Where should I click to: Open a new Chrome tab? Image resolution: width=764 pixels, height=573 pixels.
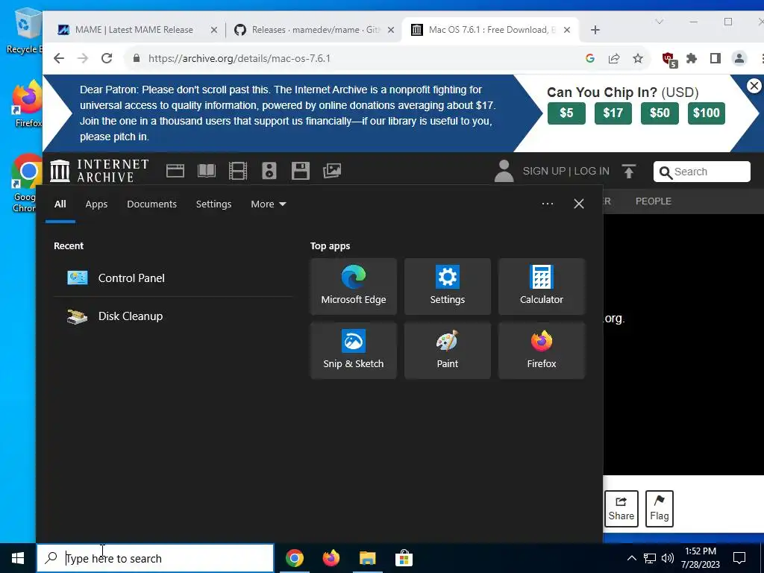click(595, 30)
